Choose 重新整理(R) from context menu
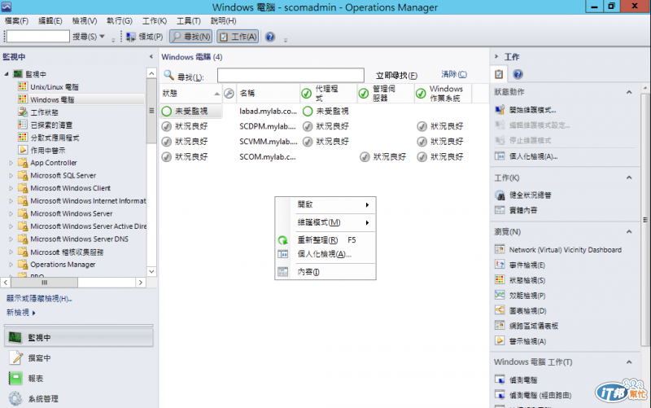Viewport: 651px width, 408px height. coord(325,240)
